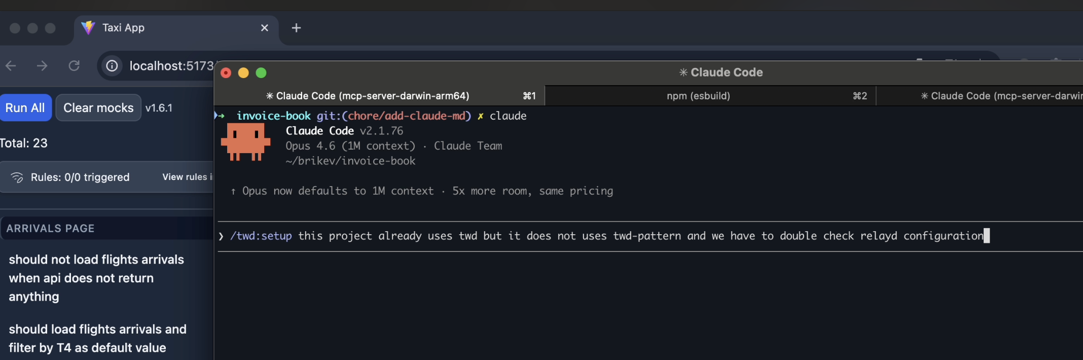Click 'Opus 4.6 (1M context)' model line

[x=350, y=146]
